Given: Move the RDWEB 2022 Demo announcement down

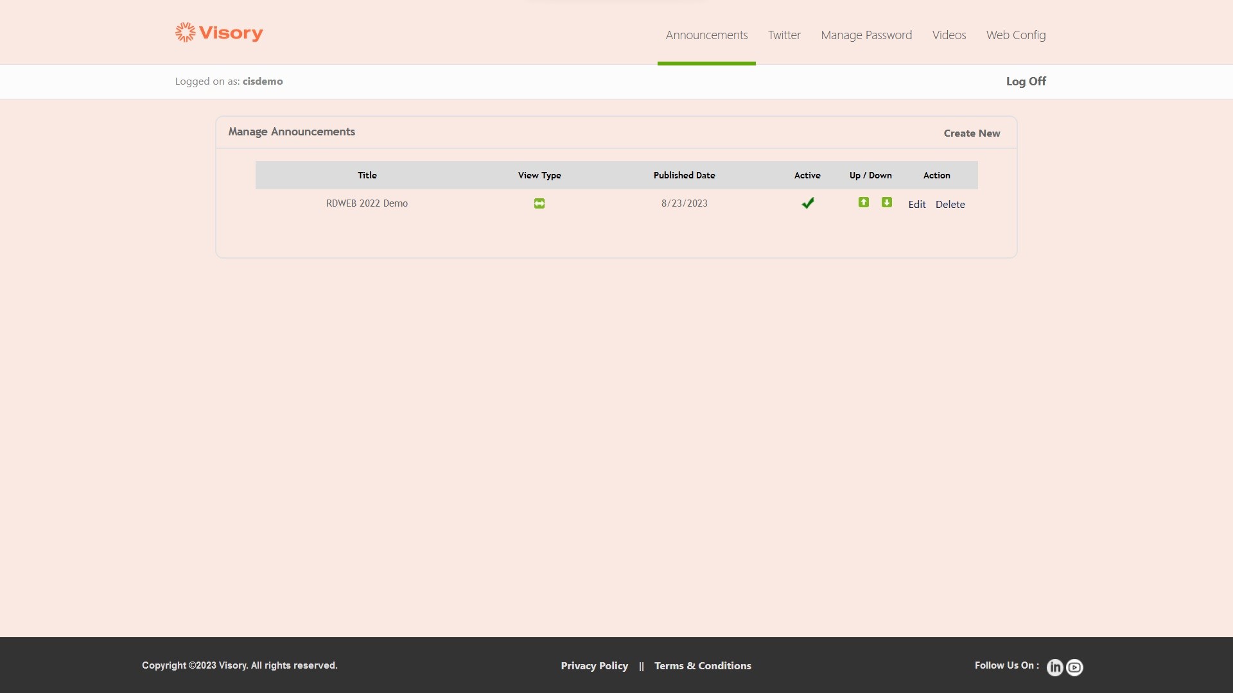Looking at the screenshot, I should pos(886,201).
